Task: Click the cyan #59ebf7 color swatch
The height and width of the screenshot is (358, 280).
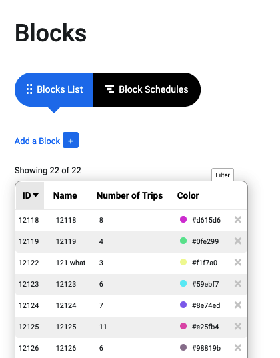Action: click(x=183, y=283)
